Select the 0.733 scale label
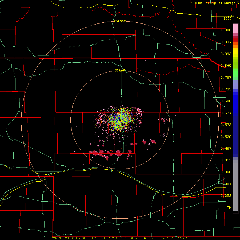 click(x=226, y=89)
